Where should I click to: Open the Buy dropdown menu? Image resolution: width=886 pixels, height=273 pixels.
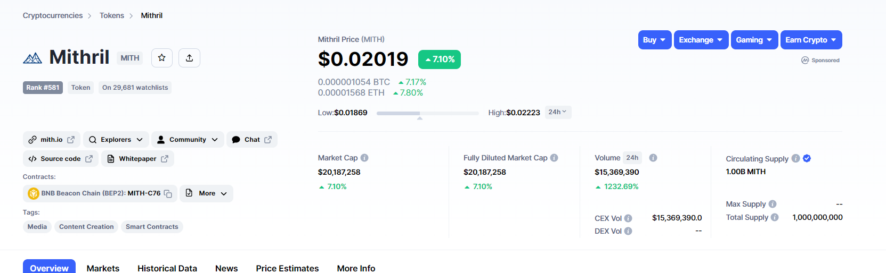click(655, 40)
